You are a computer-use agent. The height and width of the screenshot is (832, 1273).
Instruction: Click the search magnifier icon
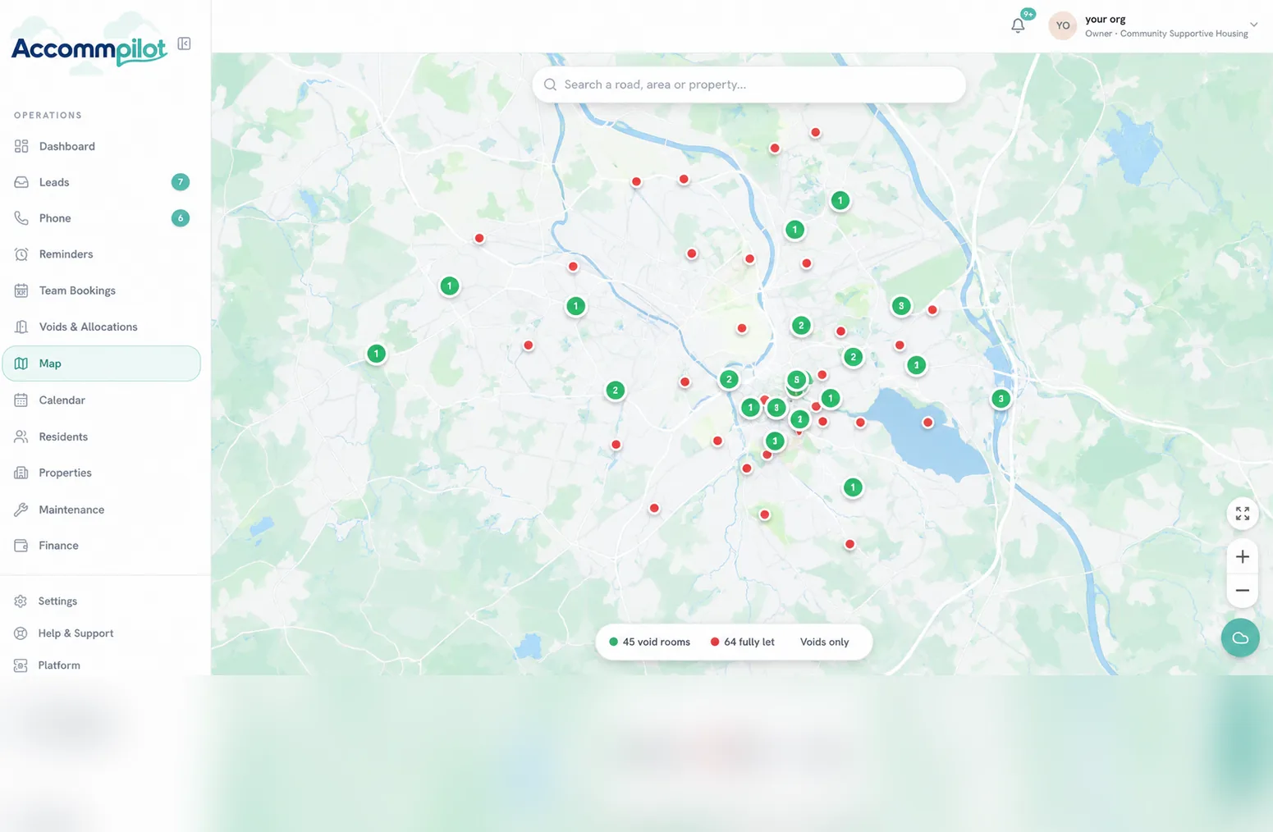(x=550, y=85)
